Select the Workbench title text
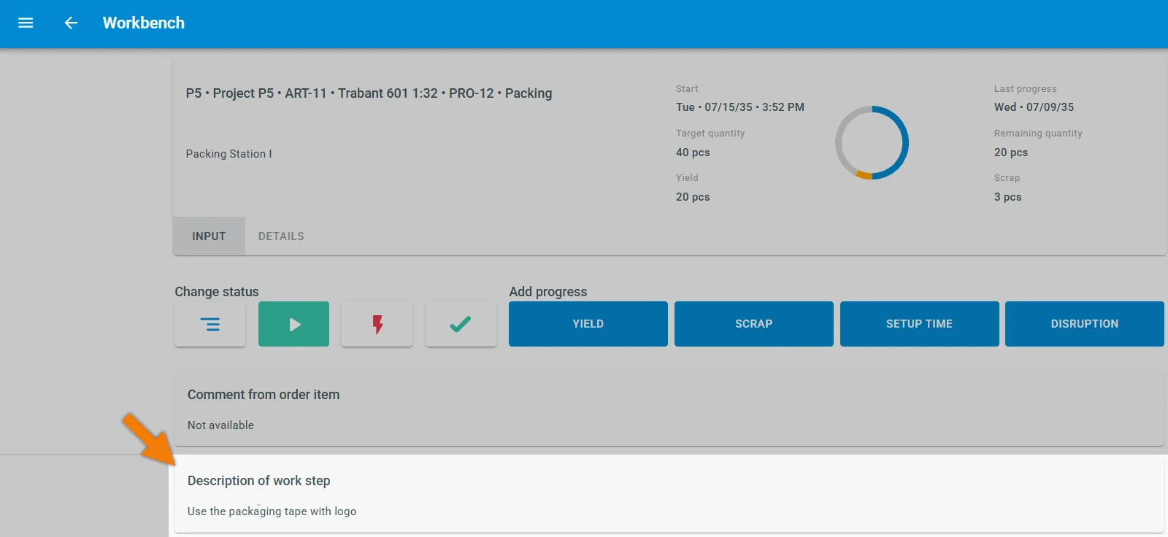The image size is (1168, 537). click(144, 23)
